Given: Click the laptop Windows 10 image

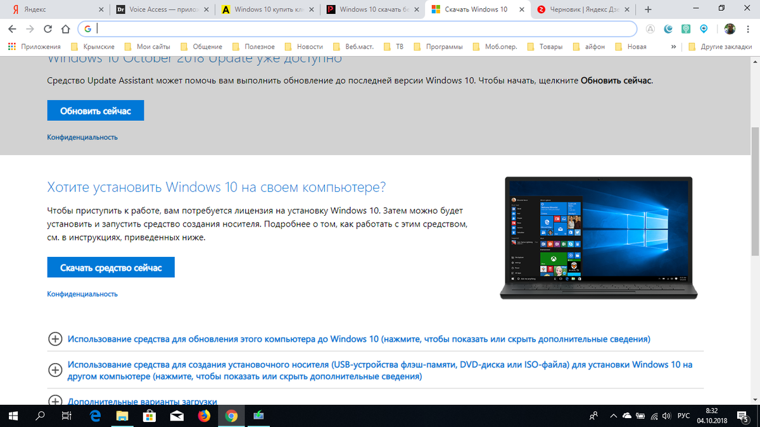Looking at the screenshot, I should pos(598,237).
